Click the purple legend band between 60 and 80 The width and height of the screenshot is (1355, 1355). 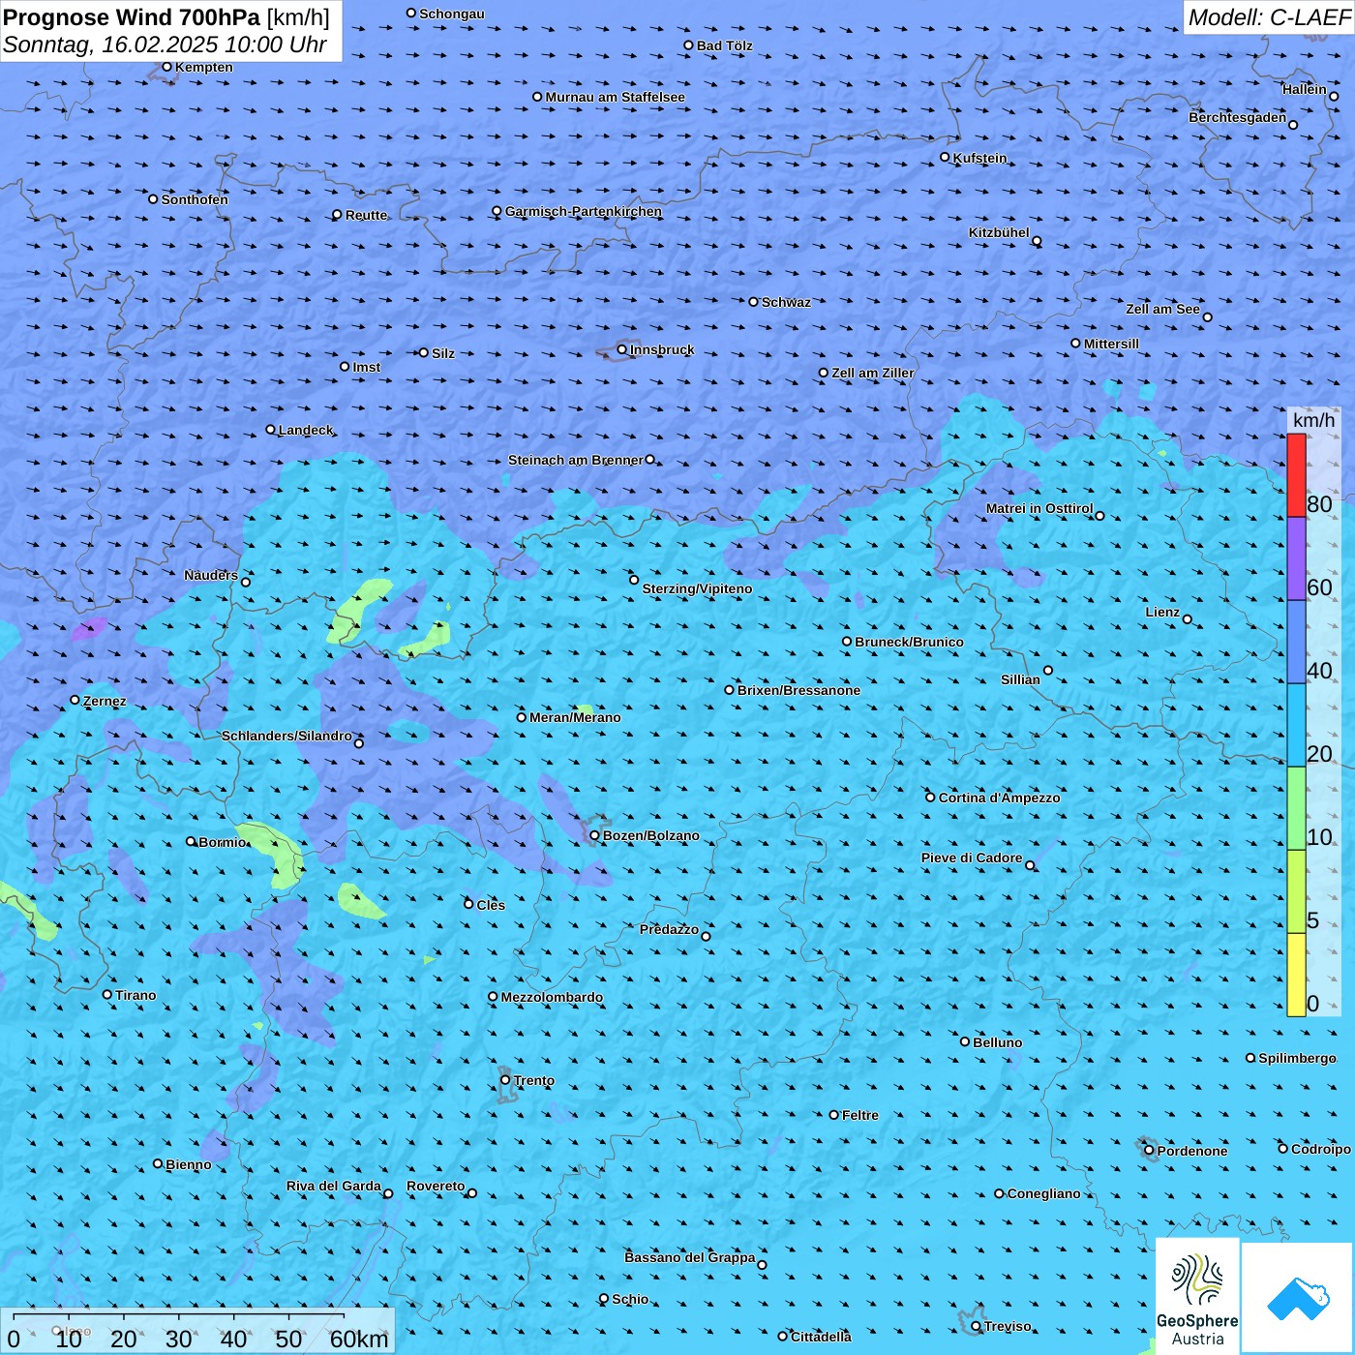tap(1296, 559)
